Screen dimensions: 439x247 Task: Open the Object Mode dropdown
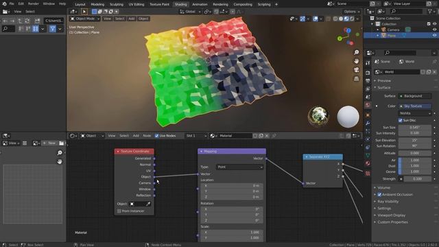85,19
